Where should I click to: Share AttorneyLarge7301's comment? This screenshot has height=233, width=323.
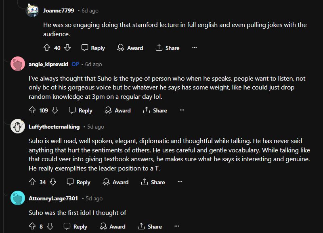[x=150, y=227]
